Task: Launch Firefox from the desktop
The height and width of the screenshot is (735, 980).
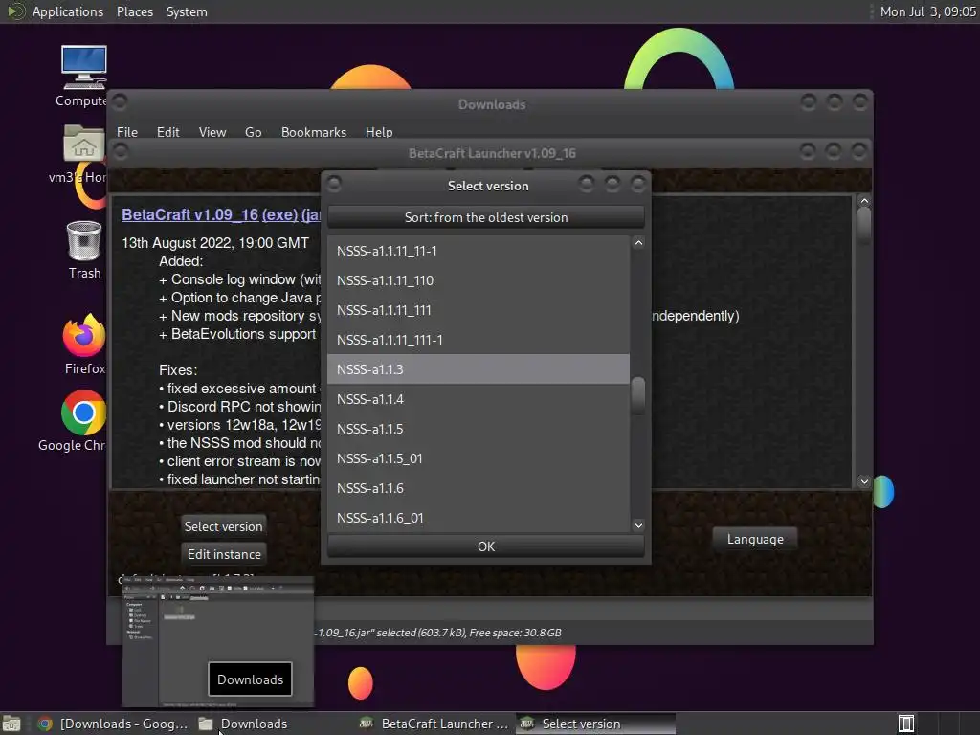Action: 84,335
